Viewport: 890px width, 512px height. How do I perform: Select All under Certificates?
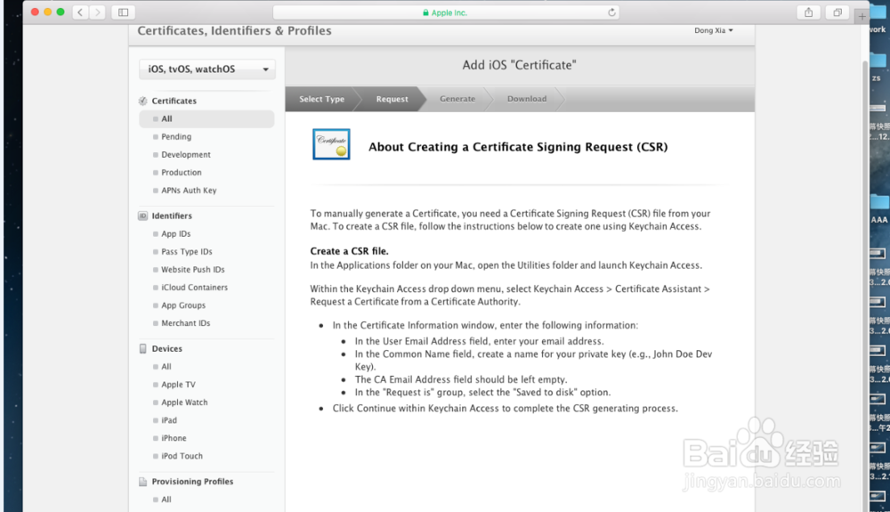coord(206,118)
